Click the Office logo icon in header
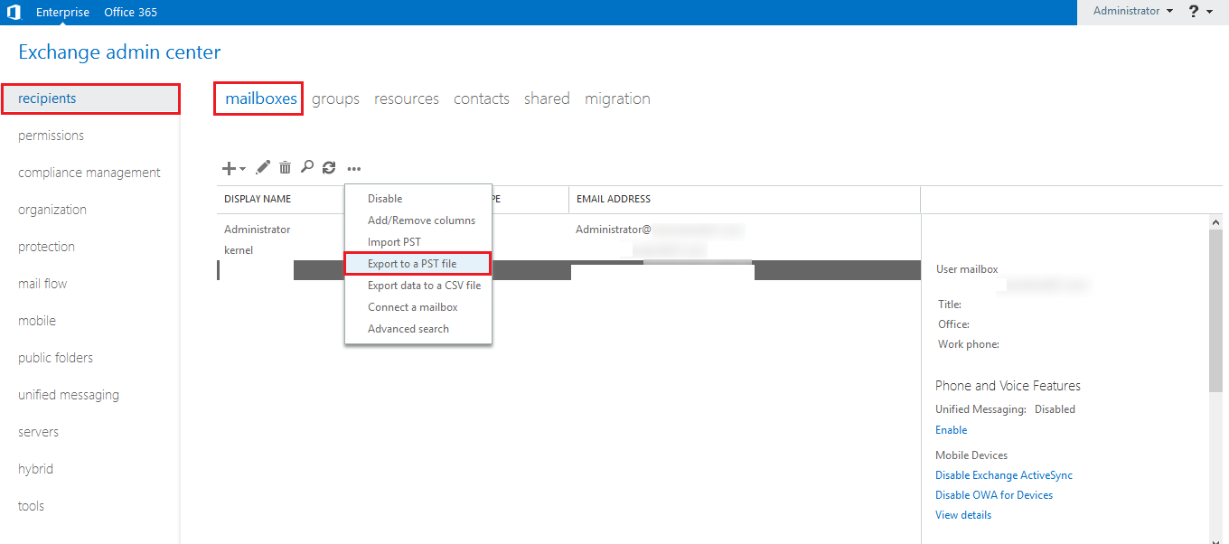Screen dimensions: 1229x544 pos(14,13)
